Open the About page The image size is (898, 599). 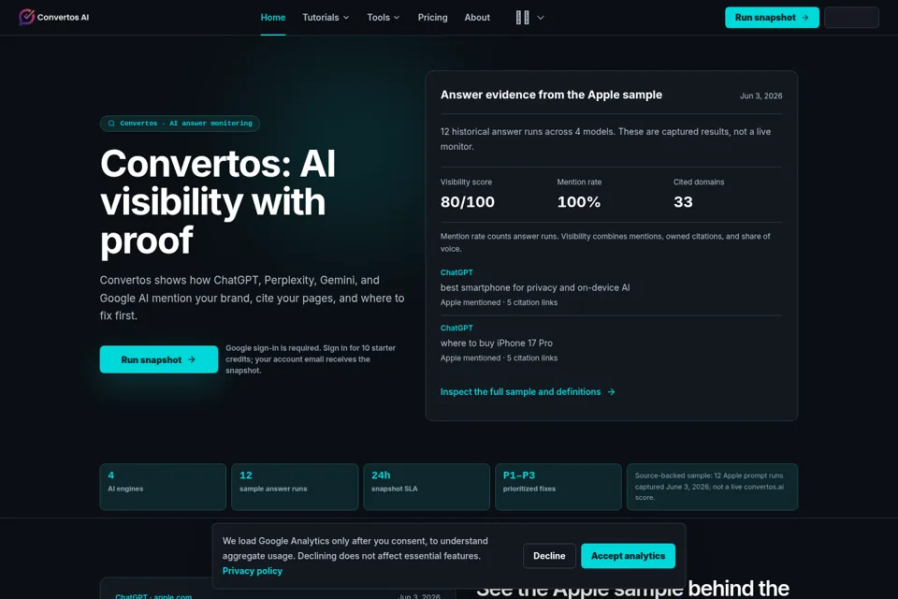[x=476, y=17]
